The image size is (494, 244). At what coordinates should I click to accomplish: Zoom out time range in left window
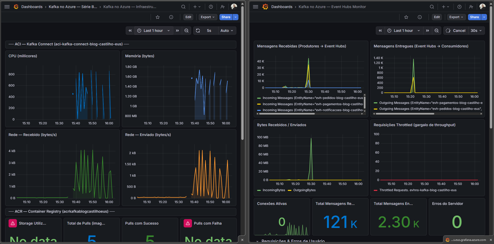[186, 31]
